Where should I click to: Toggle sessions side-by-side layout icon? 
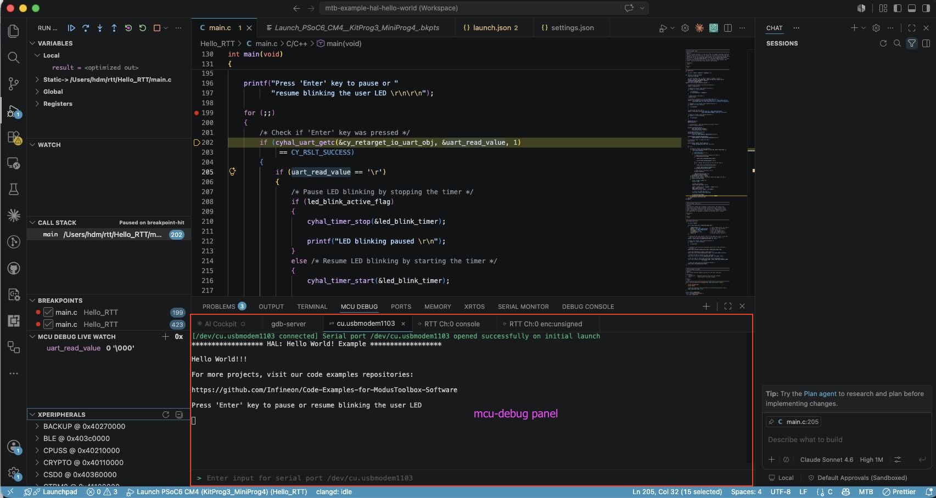pyautogui.click(x=926, y=43)
